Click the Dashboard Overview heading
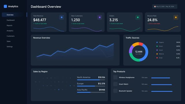This screenshot has height=104, width=185. pos(46,7)
